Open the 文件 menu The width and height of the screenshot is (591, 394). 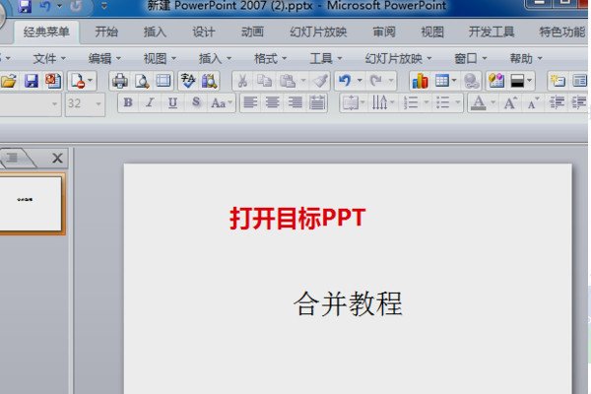(x=49, y=58)
